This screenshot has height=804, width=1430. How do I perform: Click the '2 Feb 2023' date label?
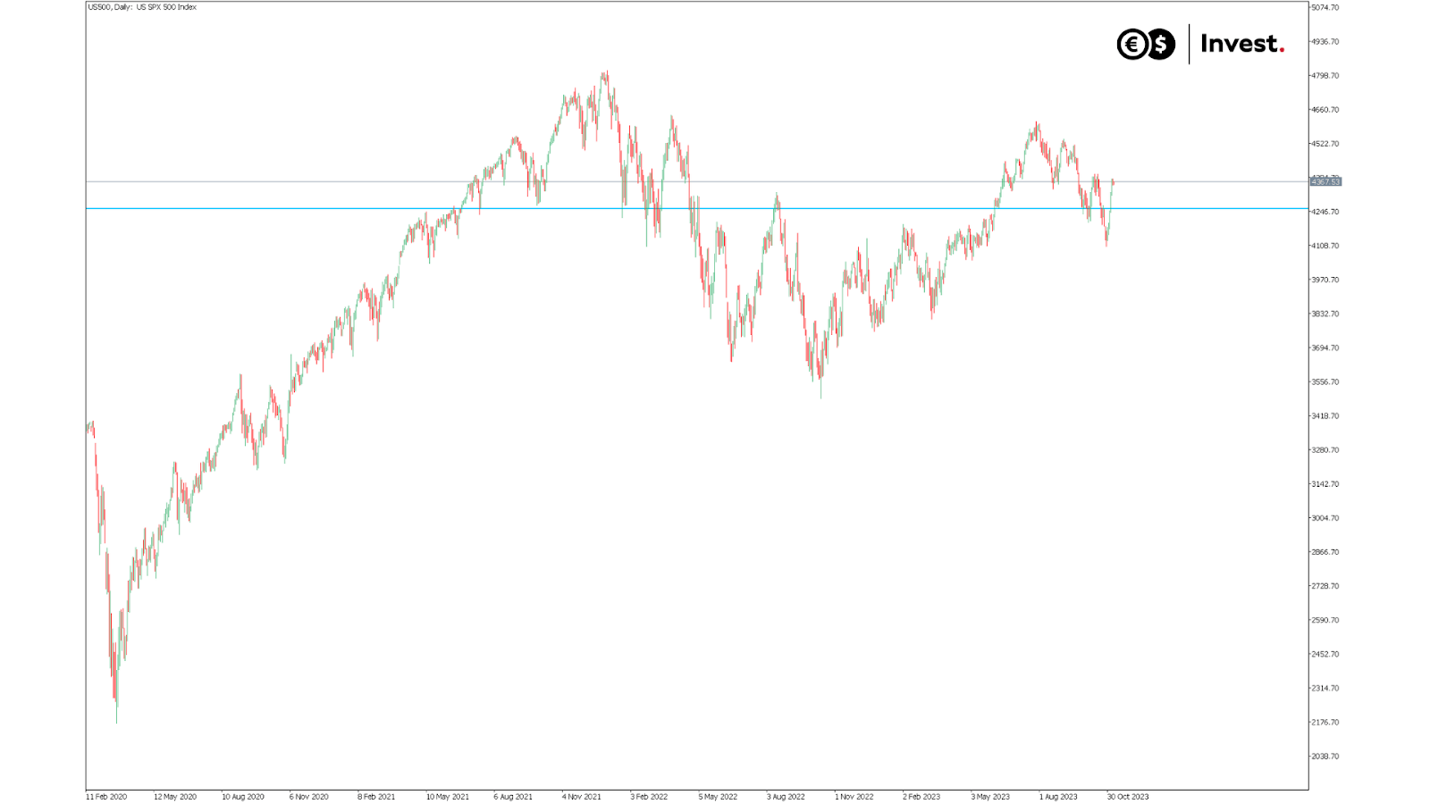921,796
